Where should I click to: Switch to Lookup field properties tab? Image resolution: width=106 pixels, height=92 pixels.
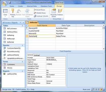point(37,55)
